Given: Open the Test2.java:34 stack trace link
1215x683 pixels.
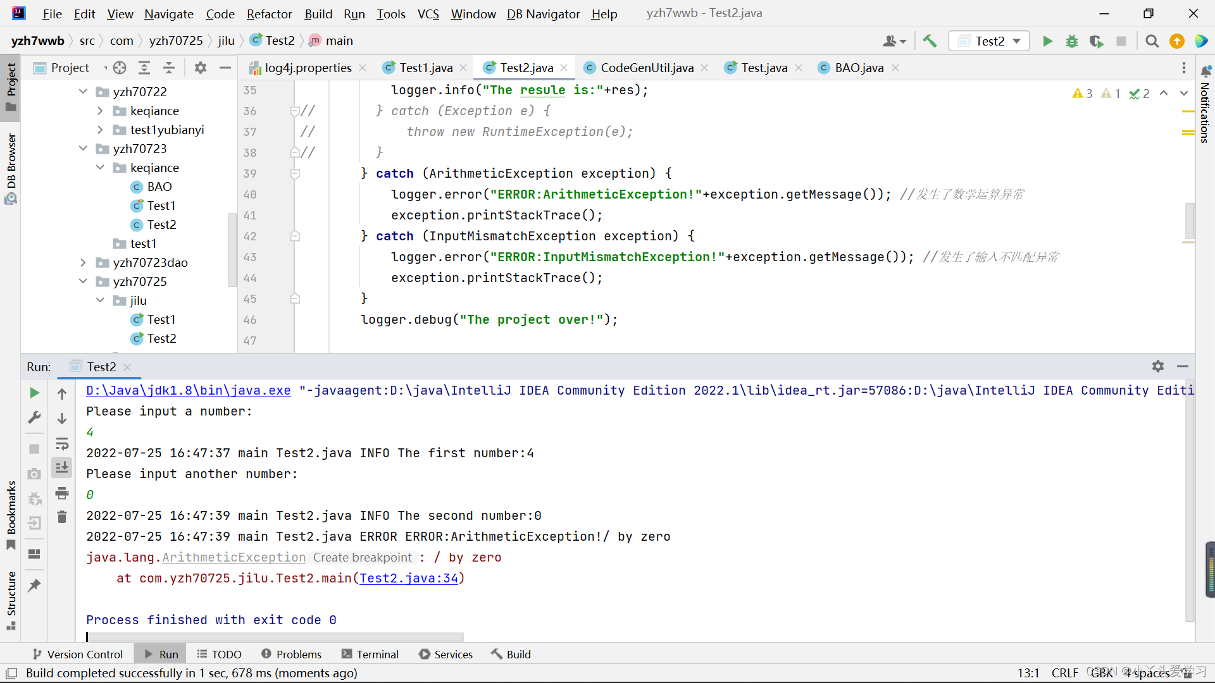Looking at the screenshot, I should coord(409,579).
